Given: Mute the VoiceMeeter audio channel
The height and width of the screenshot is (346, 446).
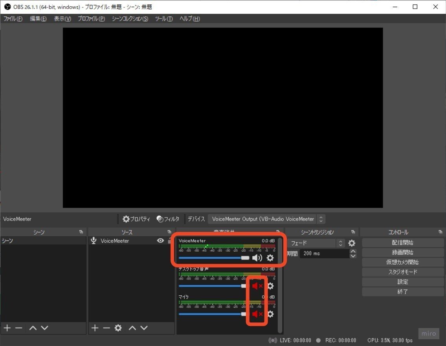Looking at the screenshot, I should (x=257, y=258).
